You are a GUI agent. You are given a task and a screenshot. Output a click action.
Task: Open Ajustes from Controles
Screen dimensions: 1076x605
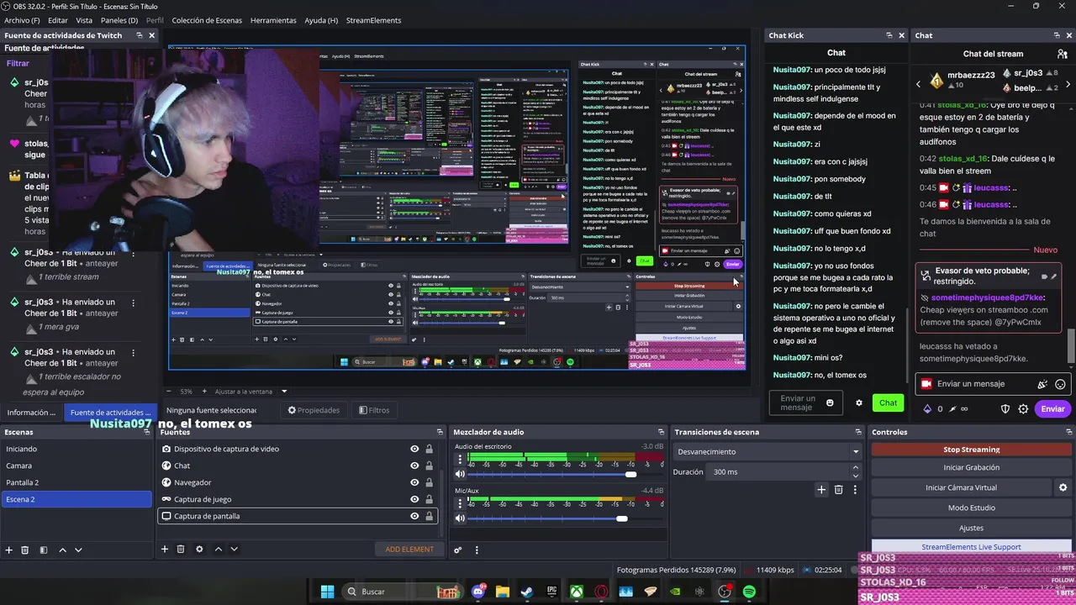(x=971, y=528)
